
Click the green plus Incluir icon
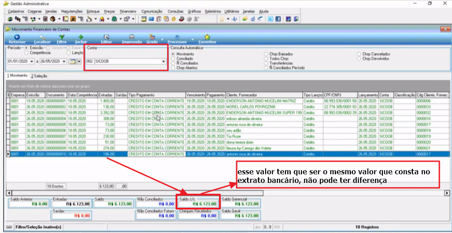coord(81,37)
